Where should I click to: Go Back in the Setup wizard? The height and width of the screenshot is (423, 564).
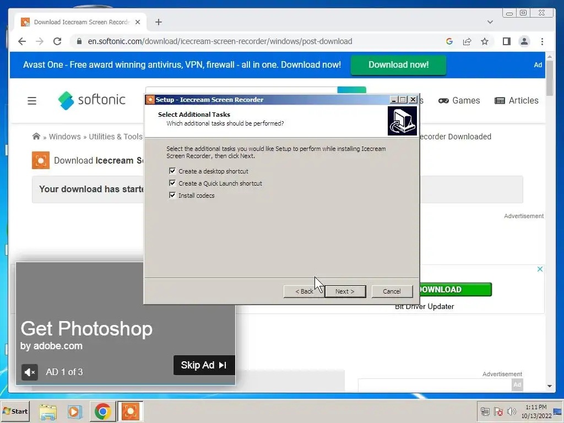(x=304, y=291)
